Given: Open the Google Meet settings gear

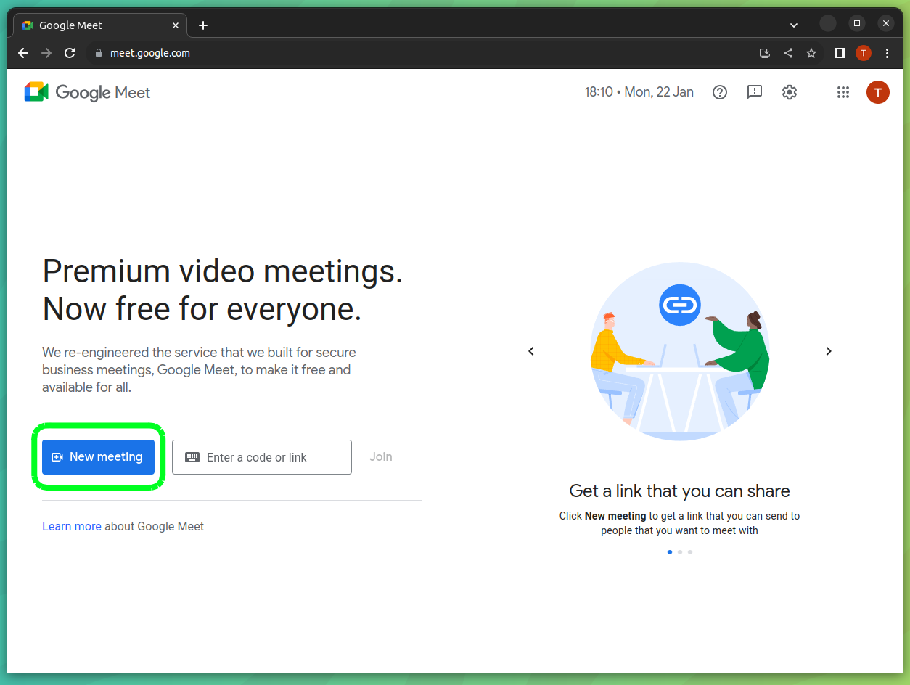Looking at the screenshot, I should tap(790, 92).
